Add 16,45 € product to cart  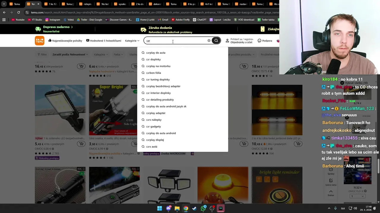81,66
